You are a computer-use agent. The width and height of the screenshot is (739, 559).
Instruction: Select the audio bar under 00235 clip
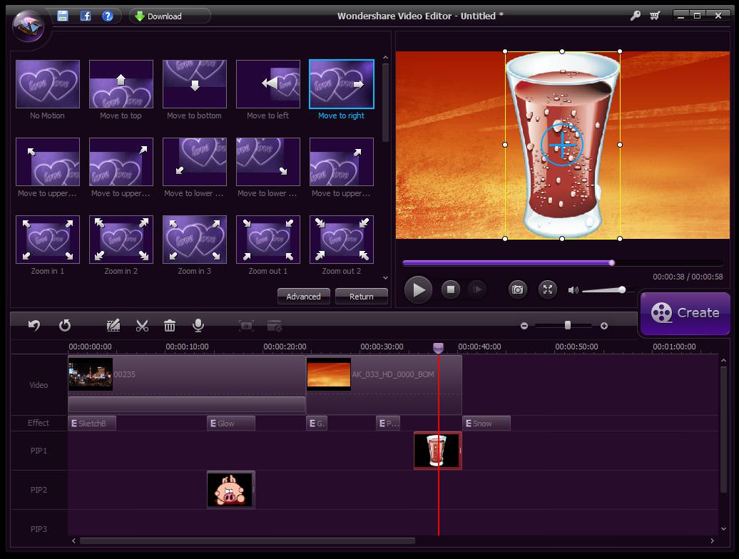click(x=187, y=404)
